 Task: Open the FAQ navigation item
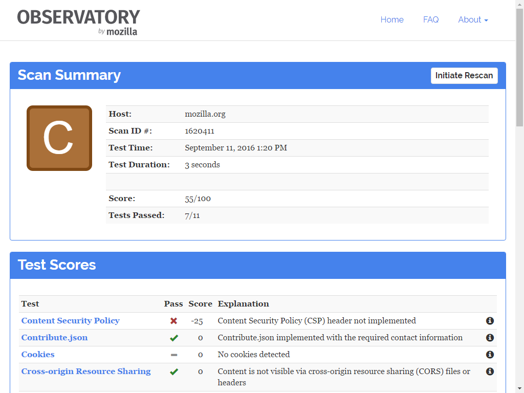[x=431, y=20]
